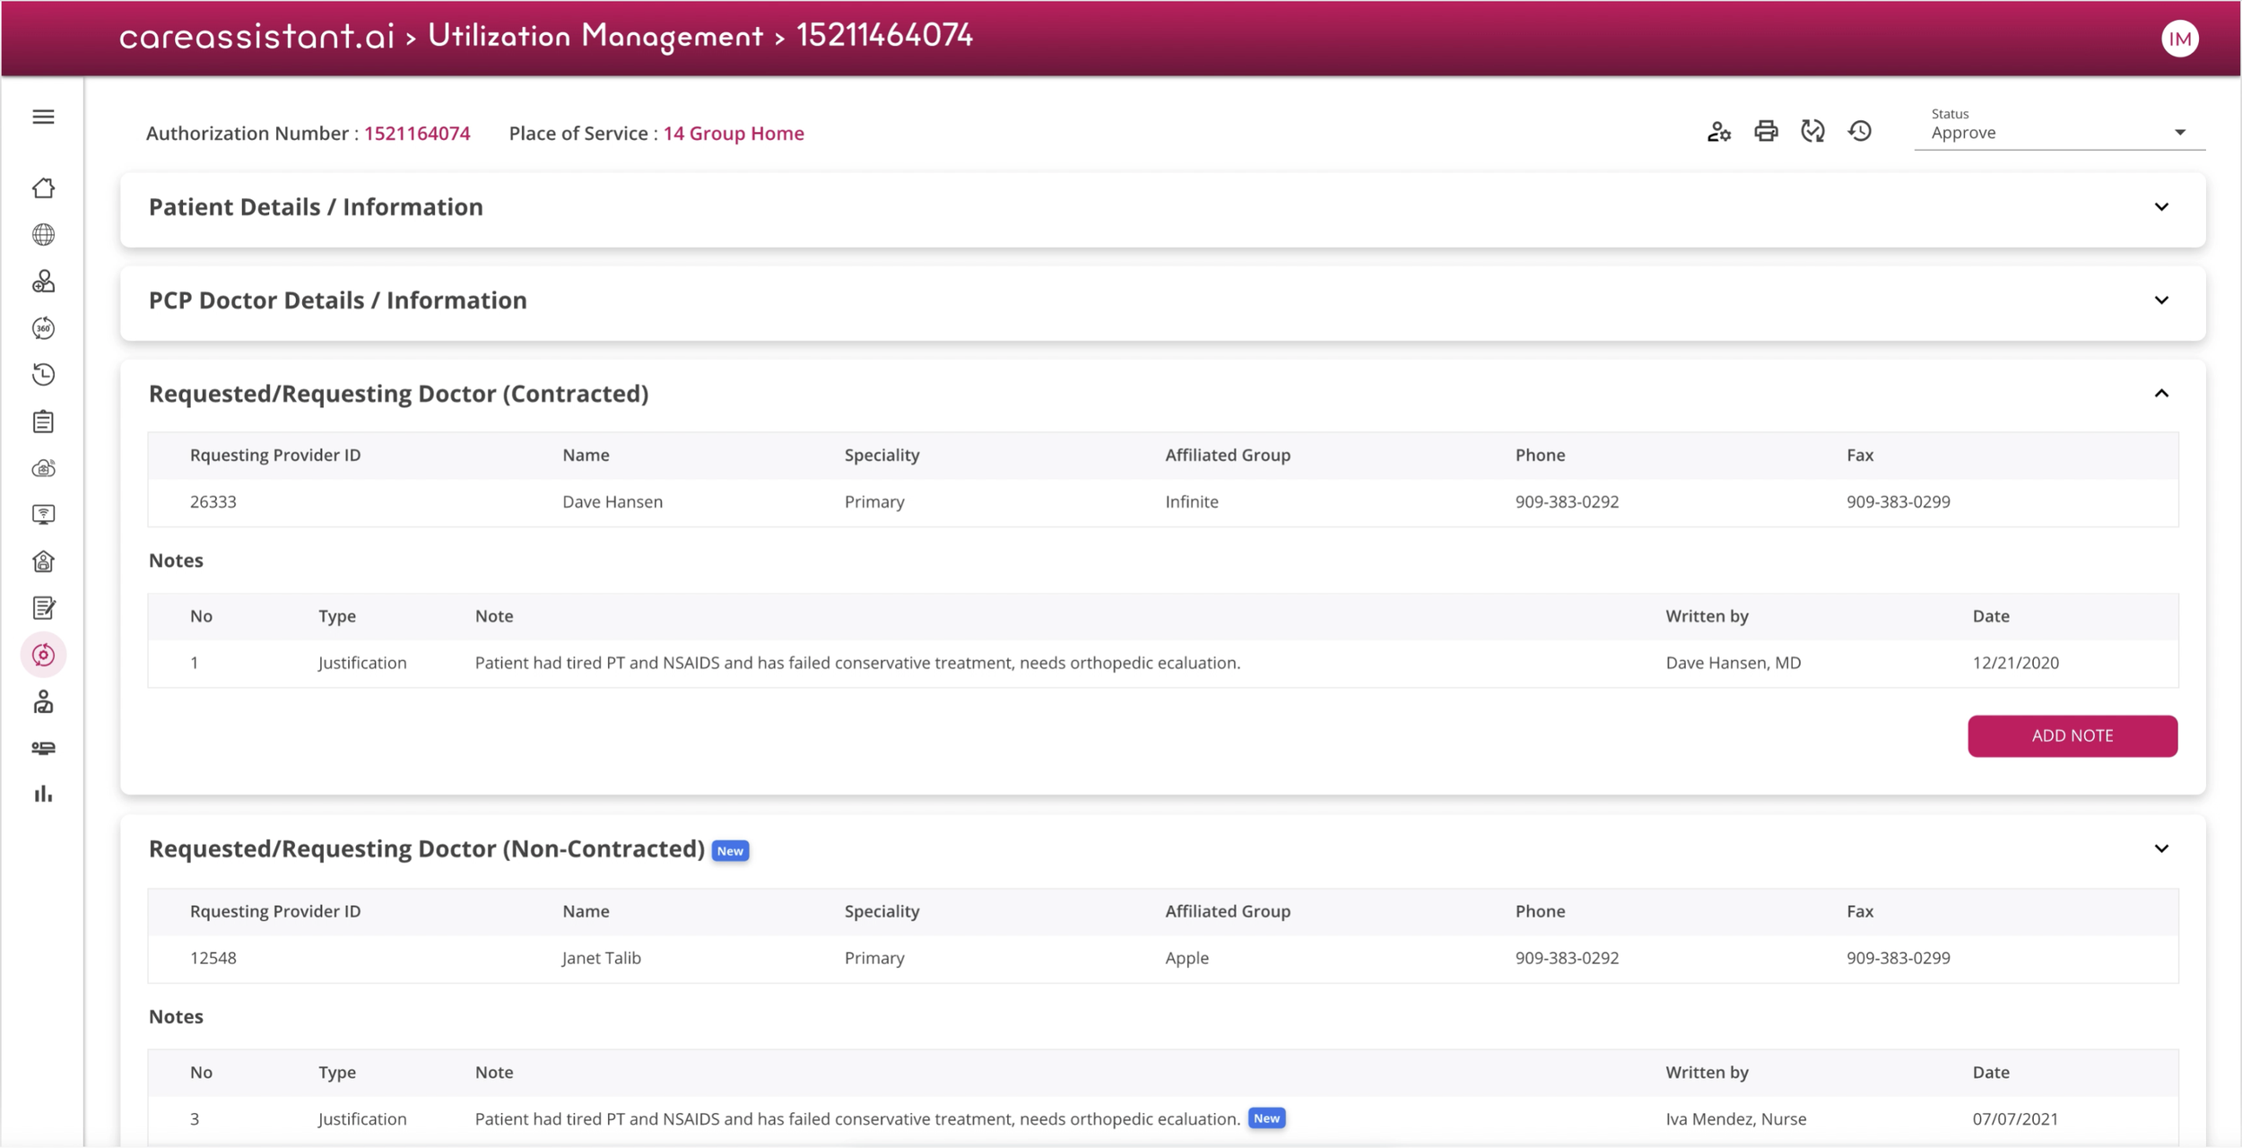Click 14 Group Home place of service

[734, 133]
